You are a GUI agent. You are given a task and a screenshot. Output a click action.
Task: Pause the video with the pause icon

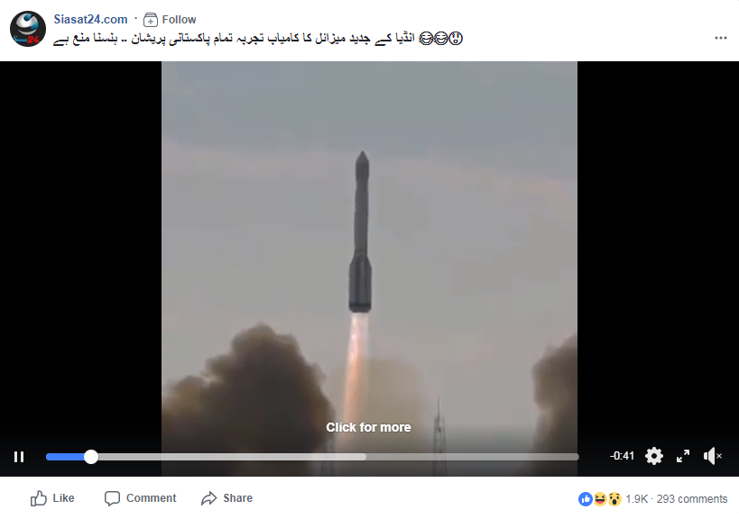pyautogui.click(x=19, y=457)
